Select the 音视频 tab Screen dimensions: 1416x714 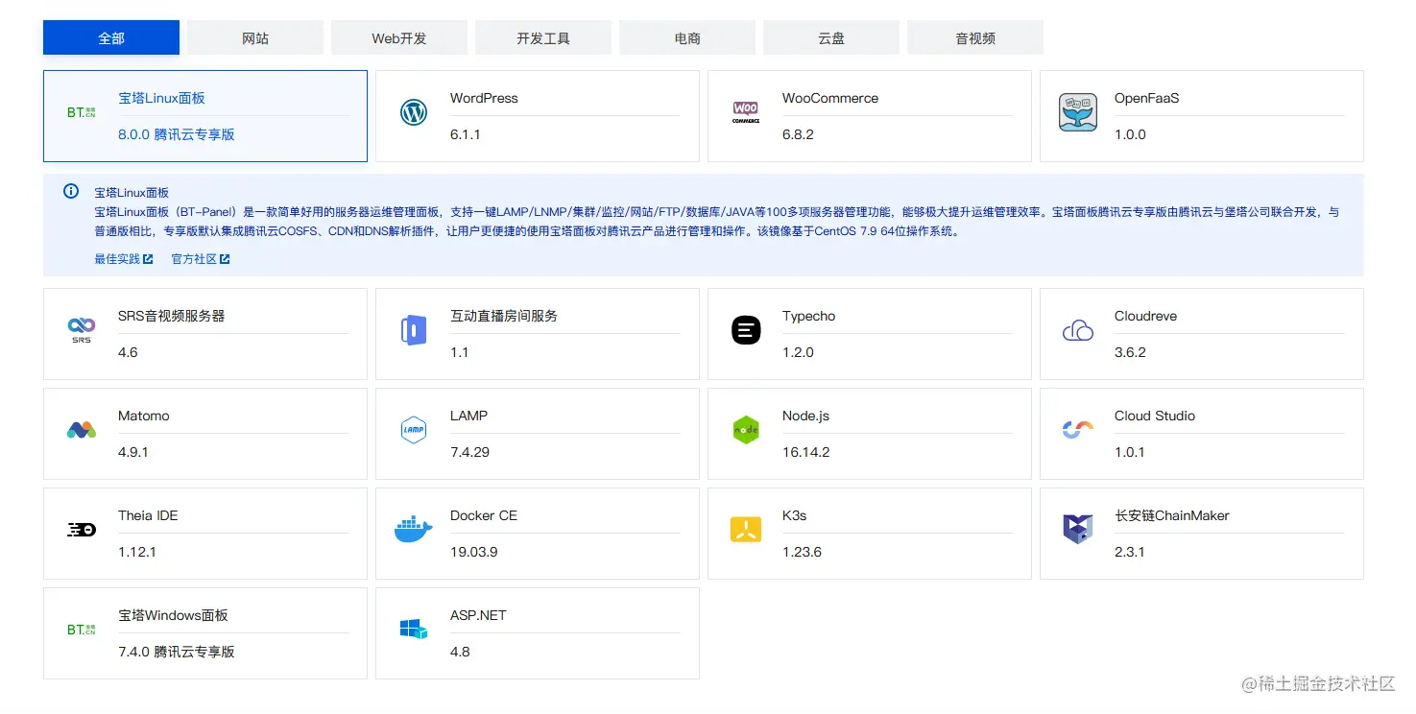click(x=975, y=37)
